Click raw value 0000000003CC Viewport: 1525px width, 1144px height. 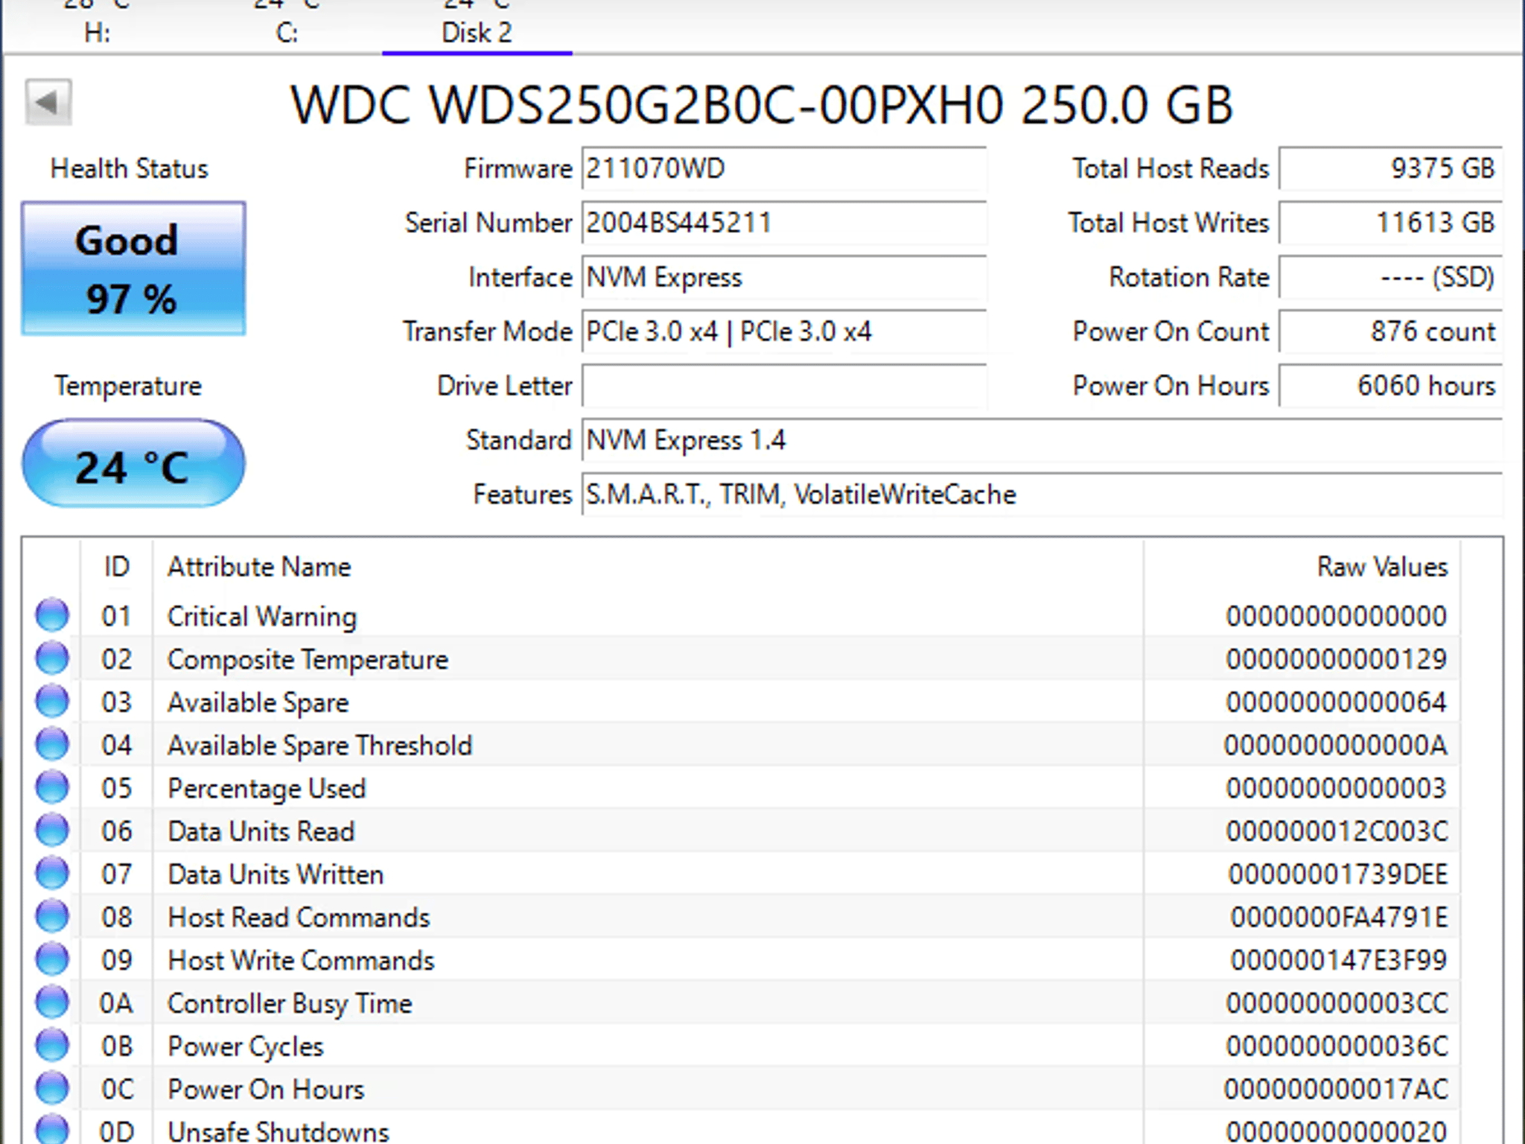tap(1337, 1003)
